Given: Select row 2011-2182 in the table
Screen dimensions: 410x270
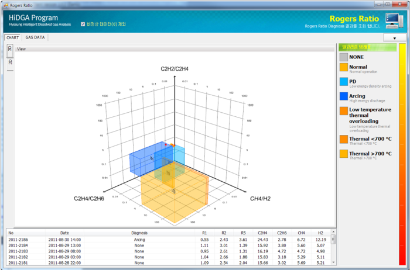Looking at the screenshot, I should pyautogui.click(x=169, y=257).
